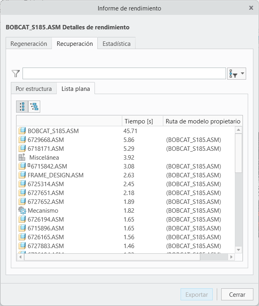
Task: Click the 6718171.ASM assembly icon
Action: pos(22,148)
